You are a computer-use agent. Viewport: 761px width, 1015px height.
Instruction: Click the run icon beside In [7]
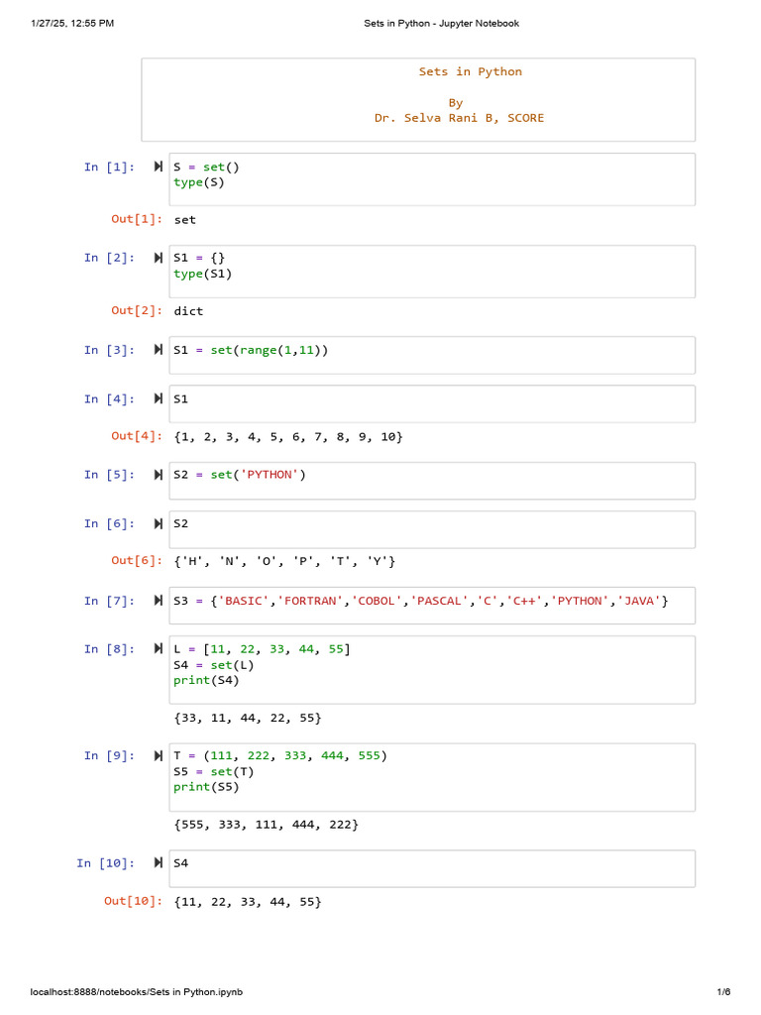pos(158,600)
